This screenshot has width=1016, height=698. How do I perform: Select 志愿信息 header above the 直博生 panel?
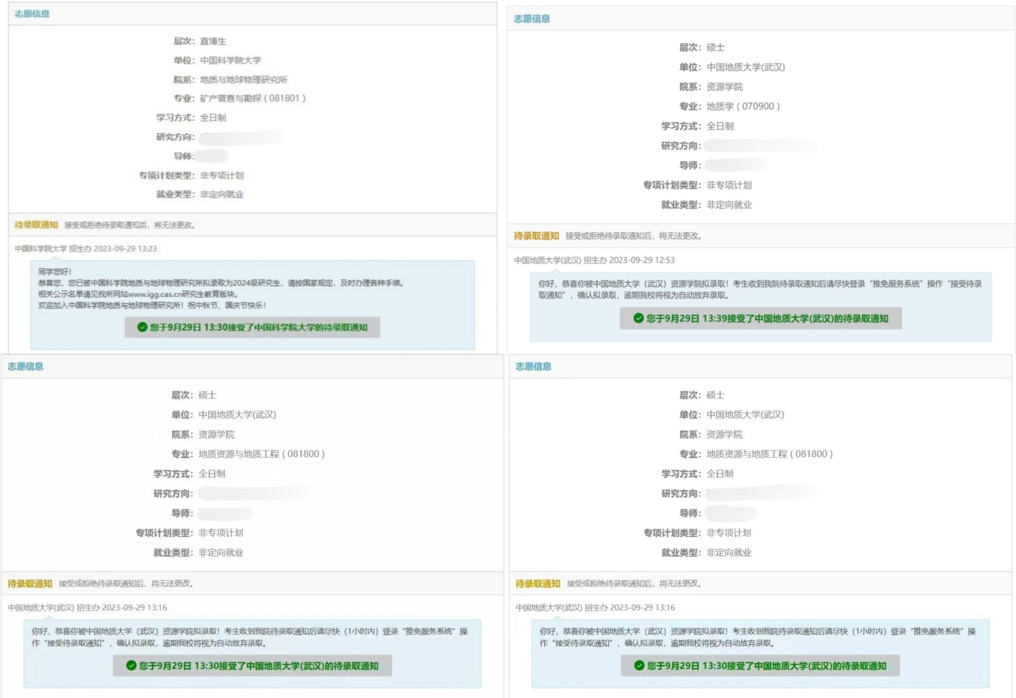32,14
